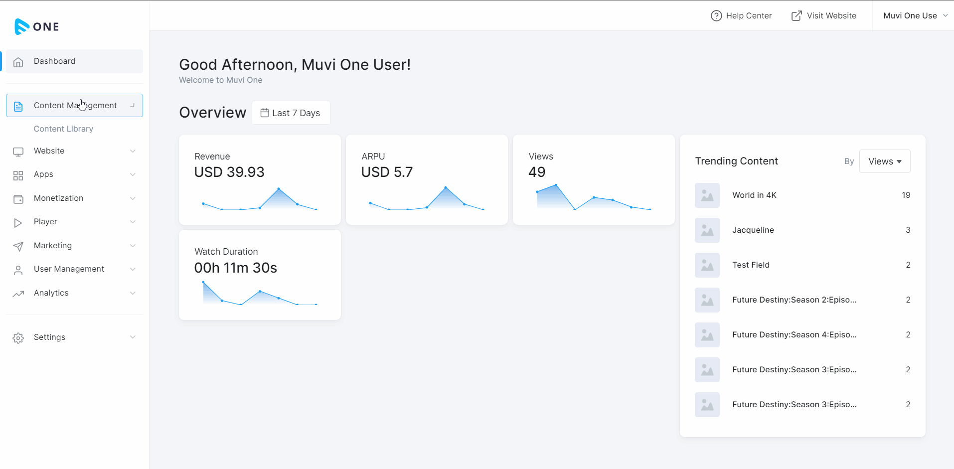Open World in 4K trending item
954x469 pixels.
coord(754,195)
